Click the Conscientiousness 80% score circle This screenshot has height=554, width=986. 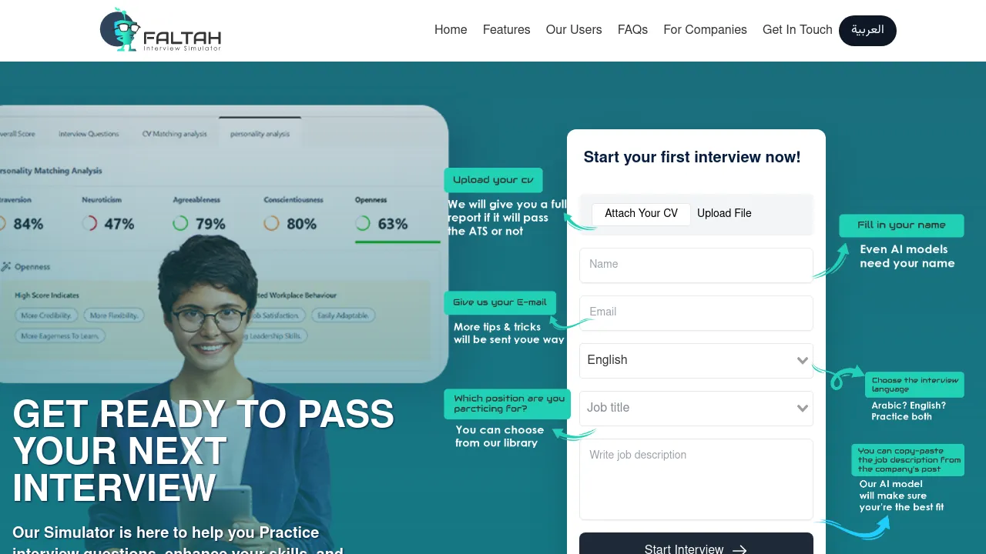[x=271, y=223]
